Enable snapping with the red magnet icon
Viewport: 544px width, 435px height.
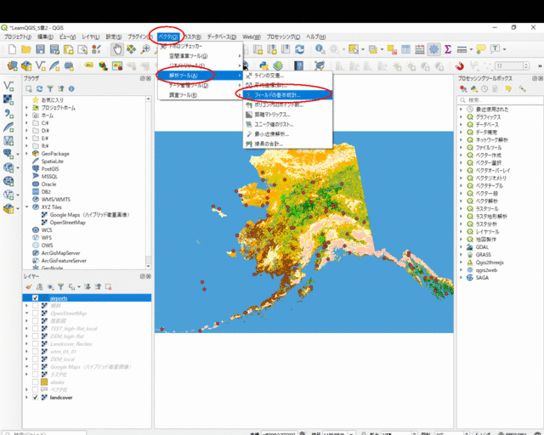click(x=460, y=65)
